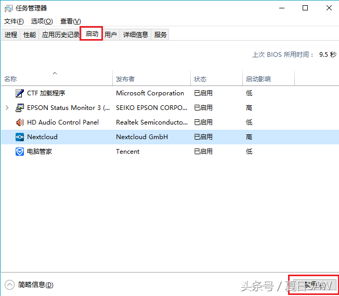The width and height of the screenshot is (339, 296).
Task: Click 低 impact in HD Audio row
Action: (x=249, y=122)
